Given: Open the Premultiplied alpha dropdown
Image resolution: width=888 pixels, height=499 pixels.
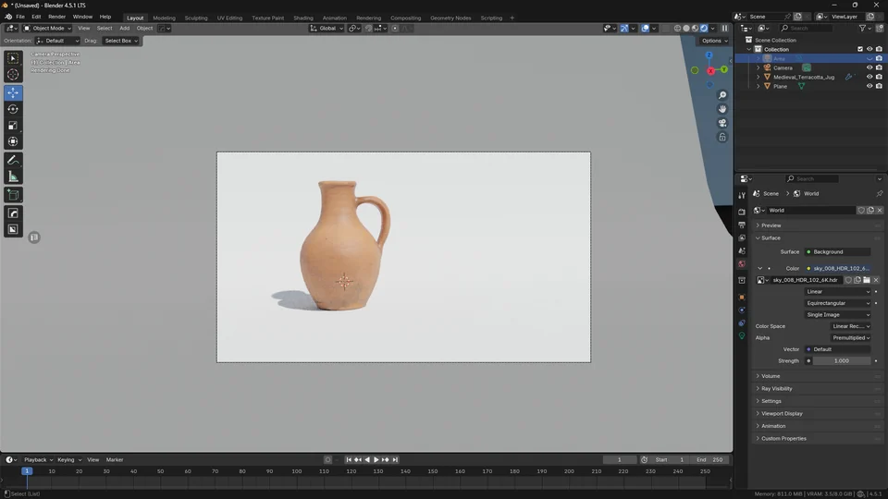Looking at the screenshot, I should click(851, 338).
